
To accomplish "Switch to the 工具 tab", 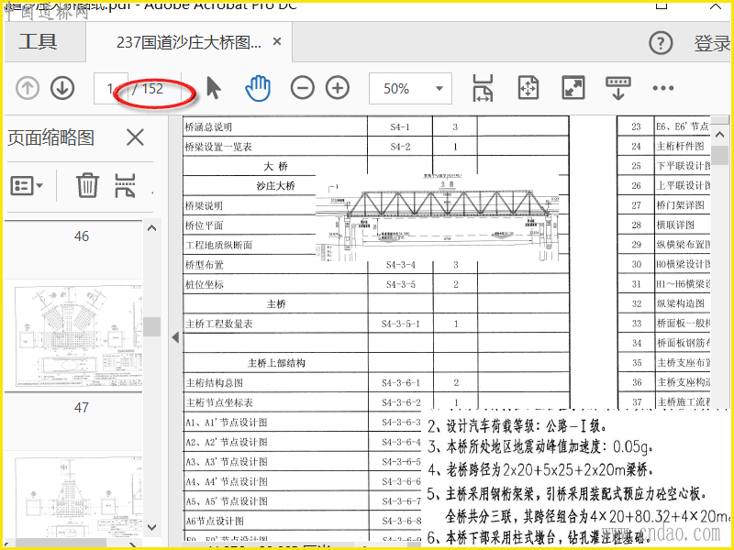I will (x=38, y=41).
